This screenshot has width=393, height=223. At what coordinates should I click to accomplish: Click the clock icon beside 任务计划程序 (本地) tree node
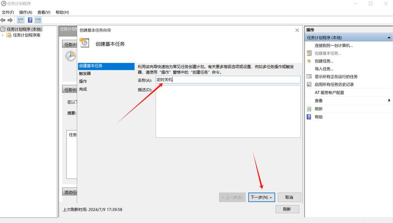click(3, 29)
